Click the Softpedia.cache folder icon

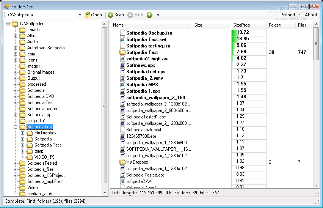(22, 109)
